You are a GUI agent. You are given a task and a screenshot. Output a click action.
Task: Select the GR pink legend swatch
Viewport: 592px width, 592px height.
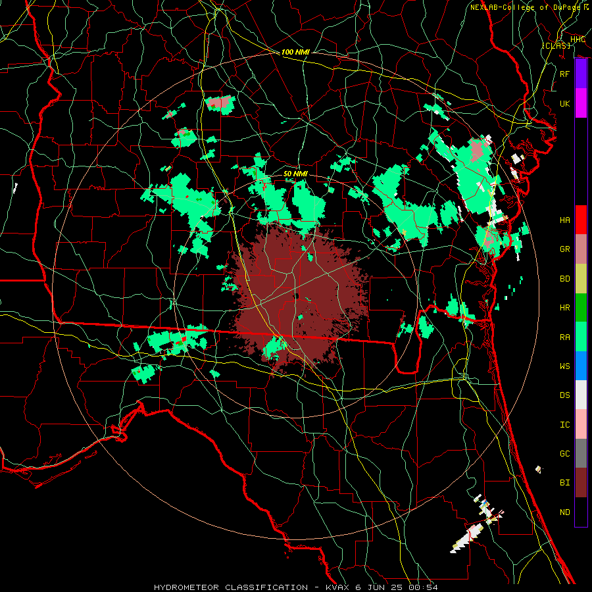(x=581, y=249)
